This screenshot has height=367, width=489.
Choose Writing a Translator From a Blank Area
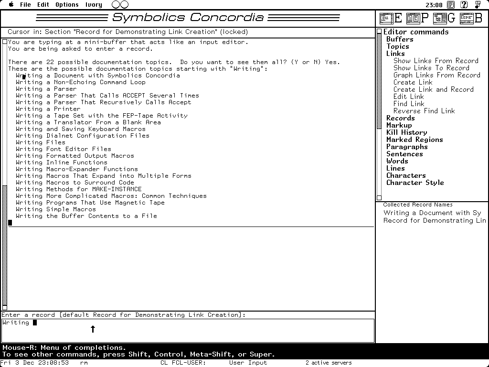[88, 122]
